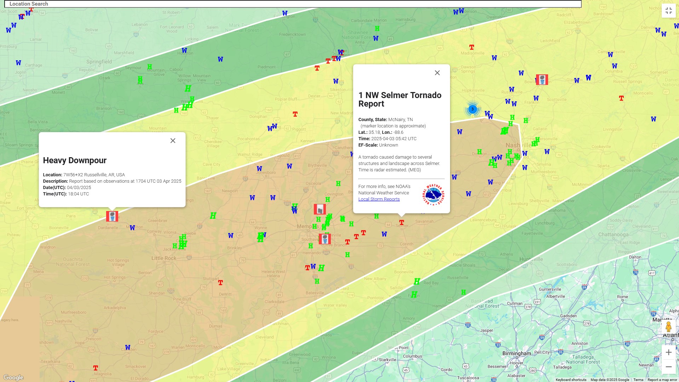Image resolution: width=679 pixels, height=382 pixels.
Task: Dismiss the Heavy Downpour popup
Action: [x=173, y=141]
